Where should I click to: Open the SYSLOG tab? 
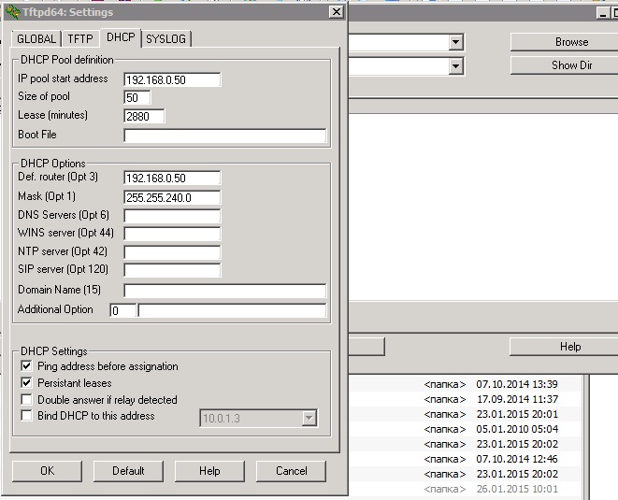(x=165, y=39)
